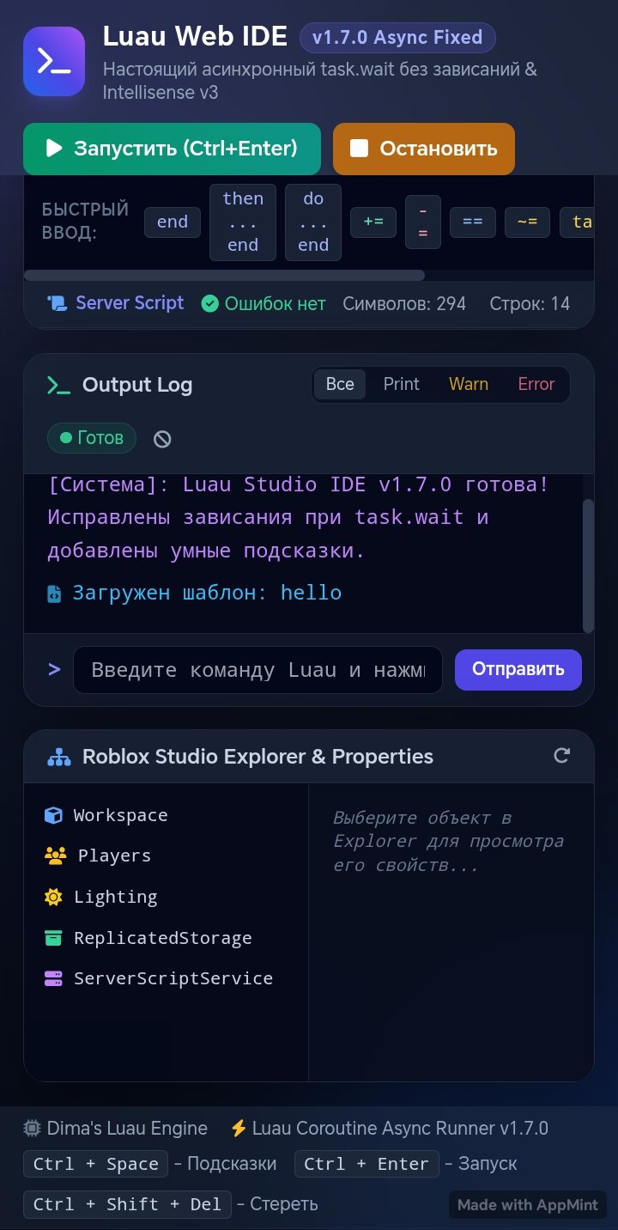Show all output with the Все filter
The width and height of the screenshot is (618, 1230).
coord(340,385)
